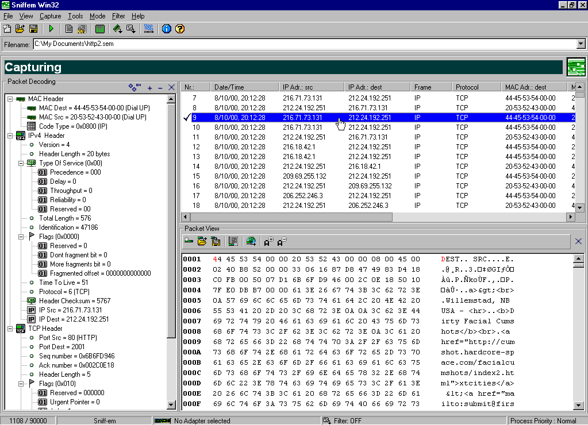Click the globe icon in Packet View toolbar
This screenshot has width=588, height=425.
coord(251,242)
